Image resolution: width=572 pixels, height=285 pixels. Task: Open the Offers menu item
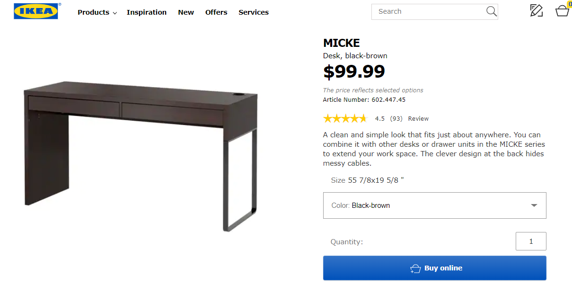pyautogui.click(x=216, y=12)
